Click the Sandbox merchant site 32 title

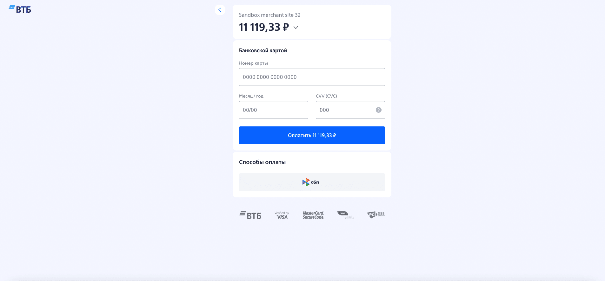click(269, 15)
